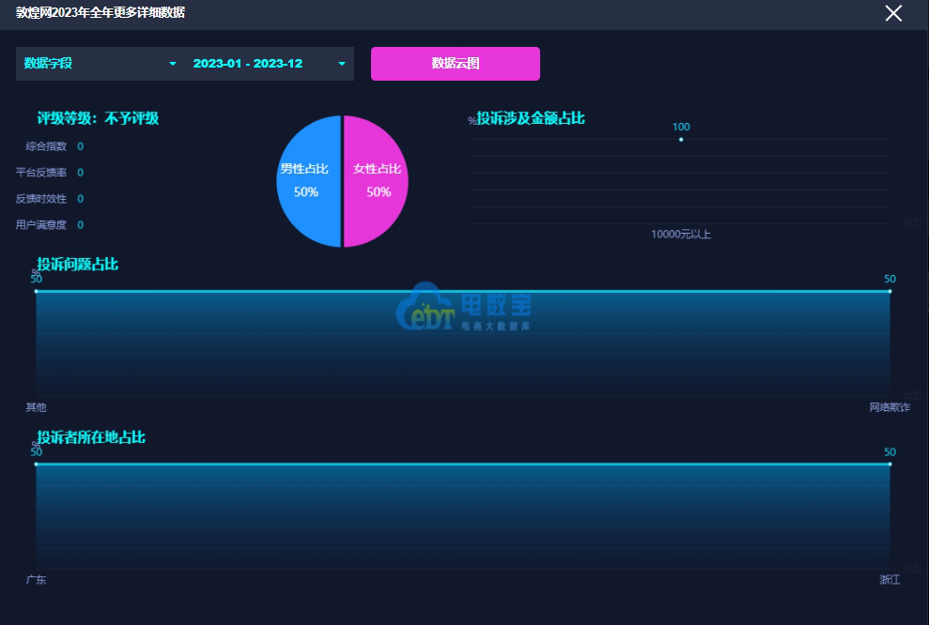Select the 浙江 axis label
Viewport: 929px width, 625px height.
pyautogui.click(x=890, y=580)
